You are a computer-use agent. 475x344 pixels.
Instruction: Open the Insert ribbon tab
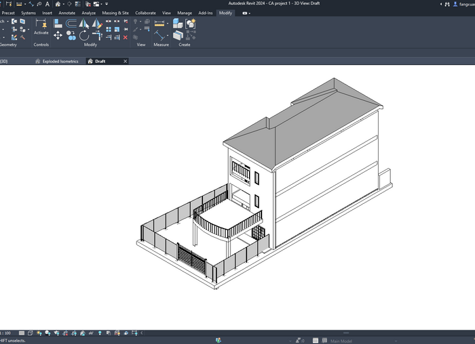[47, 13]
